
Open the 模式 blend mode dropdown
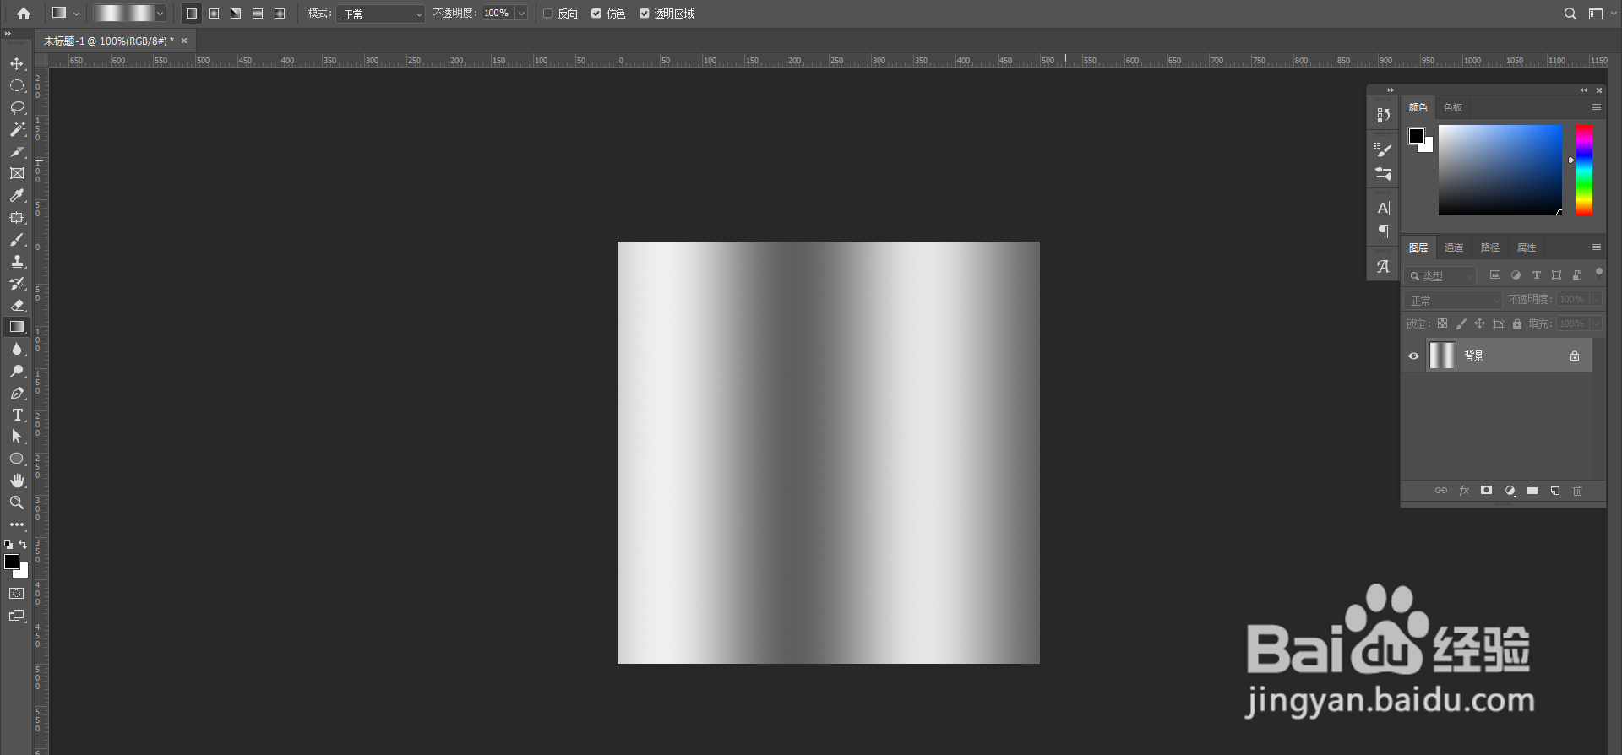coord(380,14)
